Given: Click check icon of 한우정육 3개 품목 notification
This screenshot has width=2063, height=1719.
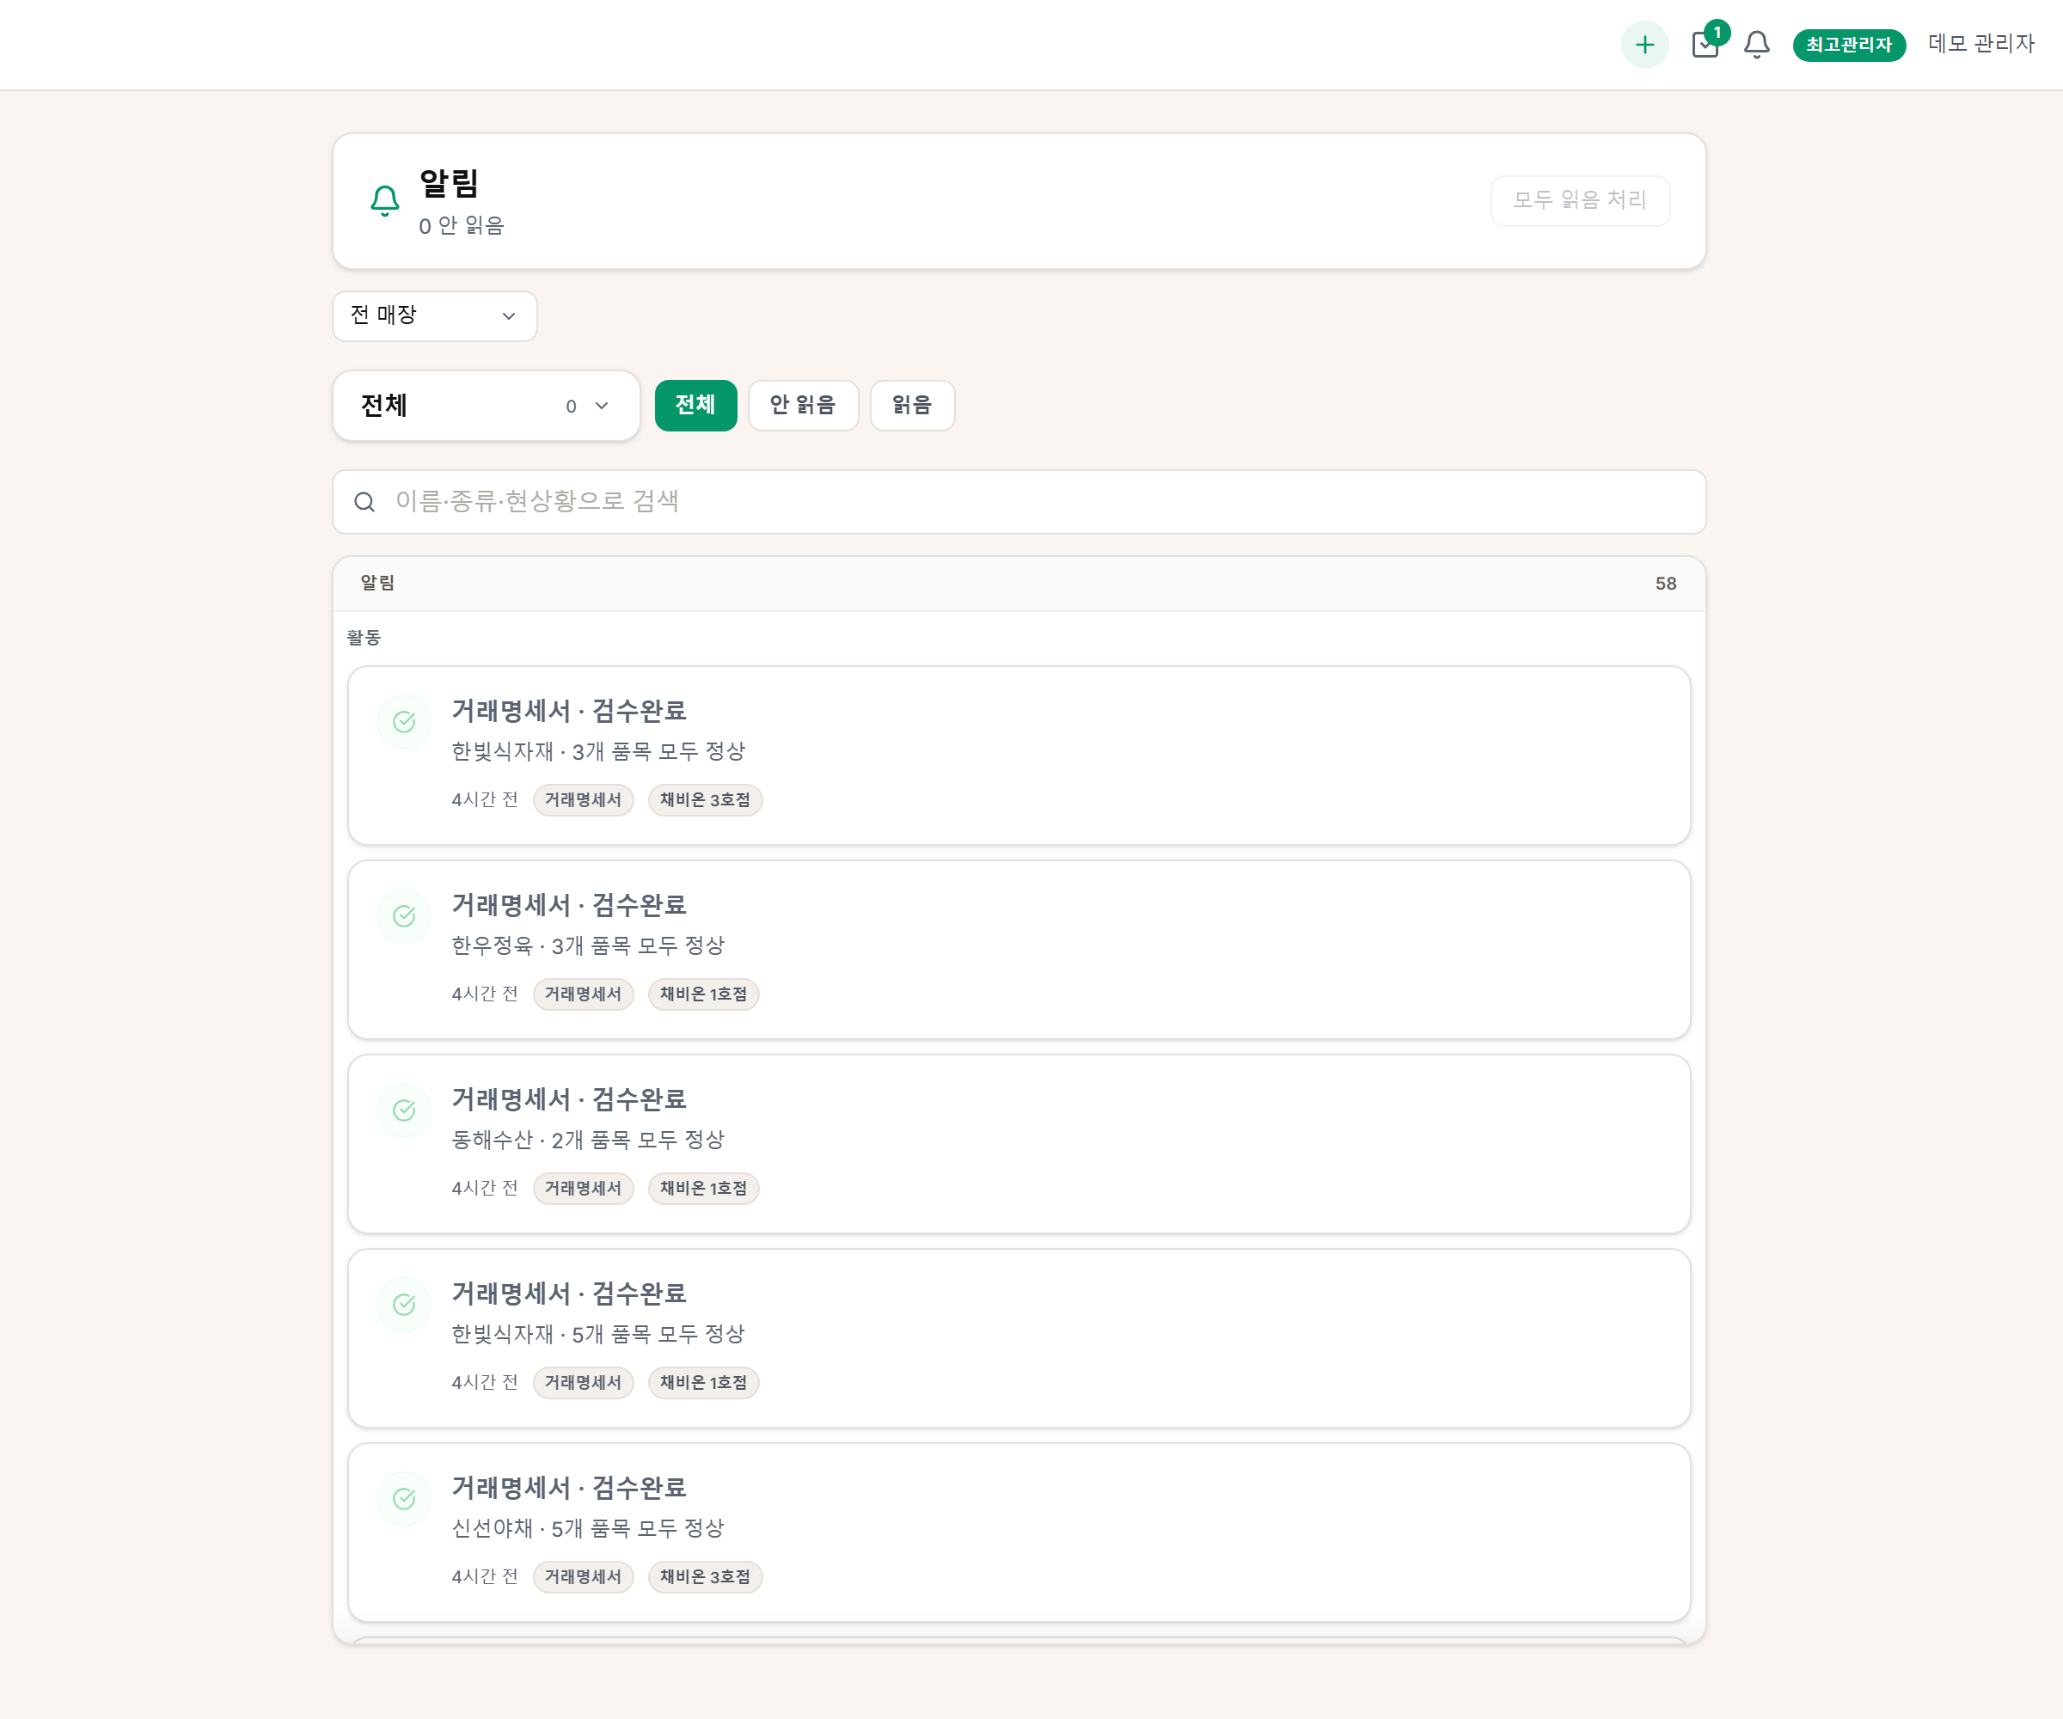Looking at the screenshot, I should coord(404,916).
